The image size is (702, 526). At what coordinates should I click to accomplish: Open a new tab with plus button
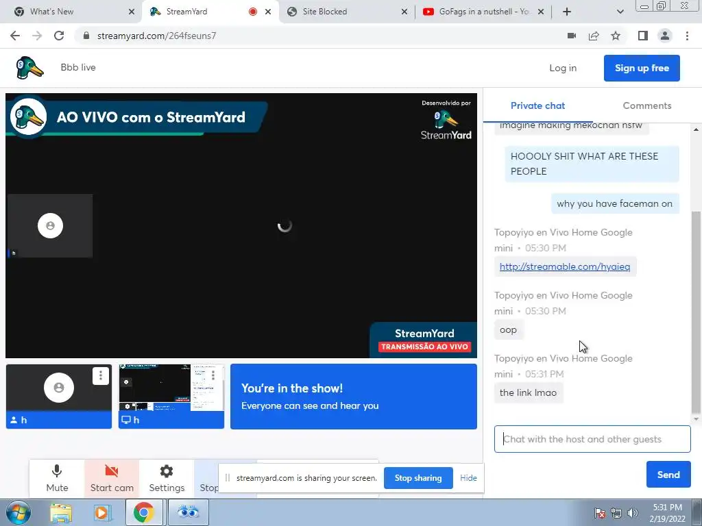point(567,12)
